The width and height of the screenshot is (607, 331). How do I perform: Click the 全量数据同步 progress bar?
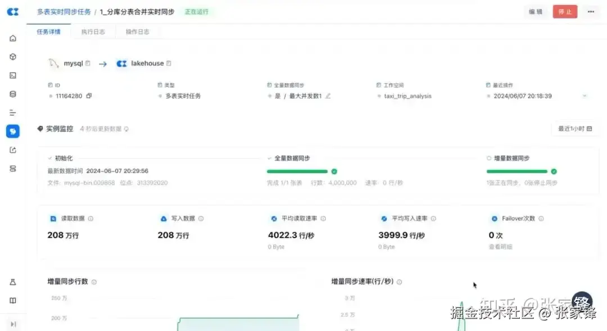(297, 171)
